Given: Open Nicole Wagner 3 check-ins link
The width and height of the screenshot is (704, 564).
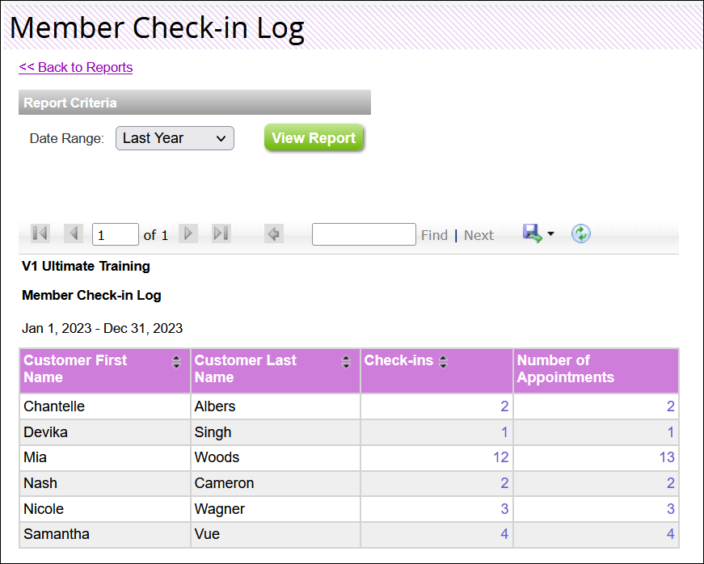Looking at the screenshot, I should pyautogui.click(x=504, y=509).
